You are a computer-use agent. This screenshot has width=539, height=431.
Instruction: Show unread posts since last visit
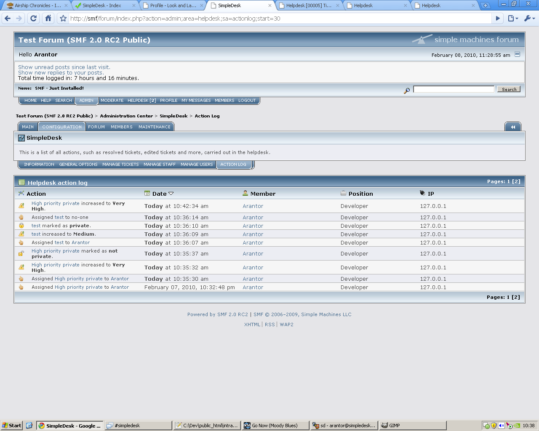[x=64, y=67]
